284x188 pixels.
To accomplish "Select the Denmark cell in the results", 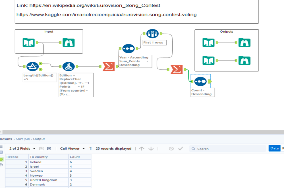I will tap(48, 185).
